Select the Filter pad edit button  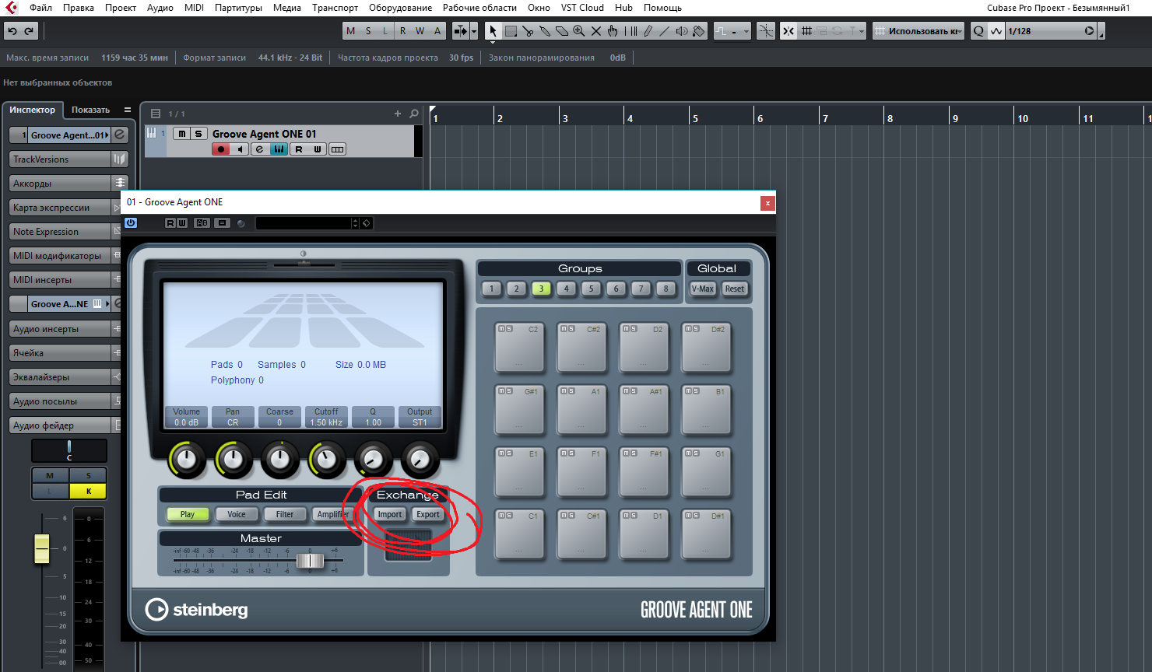pyautogui.click(x=285, y=514)
